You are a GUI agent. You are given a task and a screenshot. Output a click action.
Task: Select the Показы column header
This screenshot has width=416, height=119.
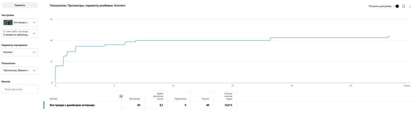(205, 99)
